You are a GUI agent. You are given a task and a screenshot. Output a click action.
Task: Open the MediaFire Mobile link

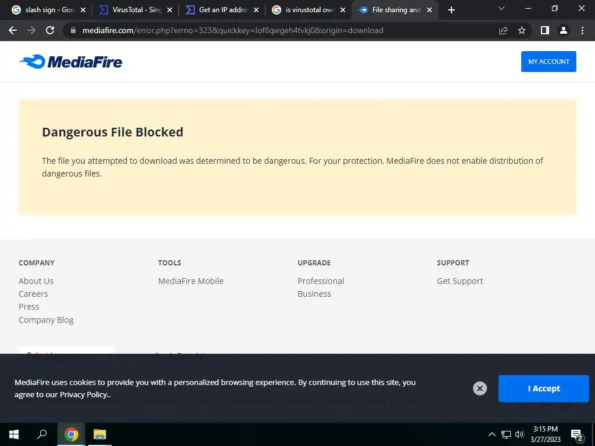[191, 281]
